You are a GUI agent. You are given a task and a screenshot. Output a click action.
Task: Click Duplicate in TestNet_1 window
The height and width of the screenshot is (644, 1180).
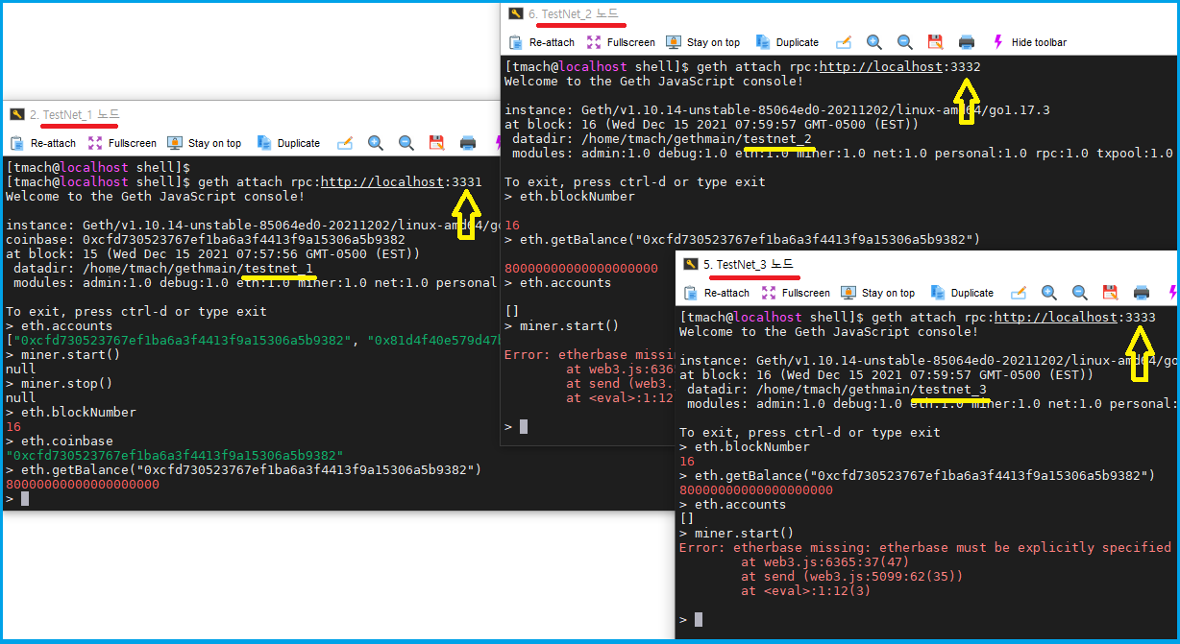point(287,143)
